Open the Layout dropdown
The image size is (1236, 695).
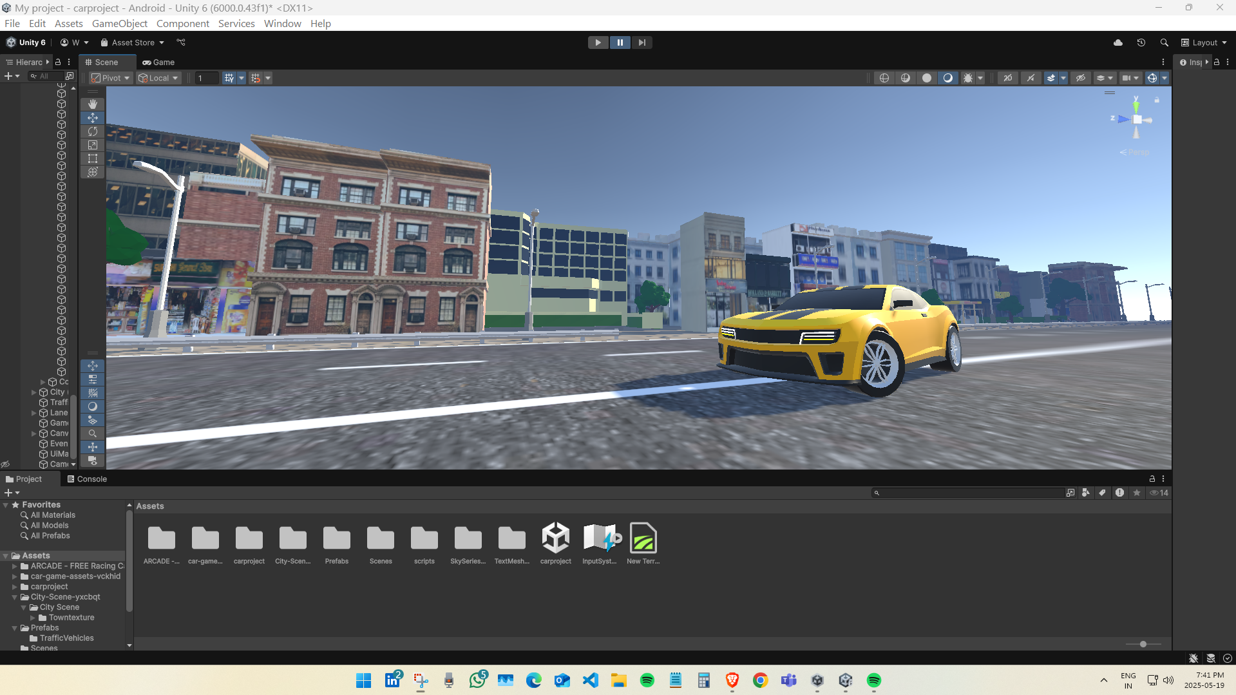click(1204, 43)
